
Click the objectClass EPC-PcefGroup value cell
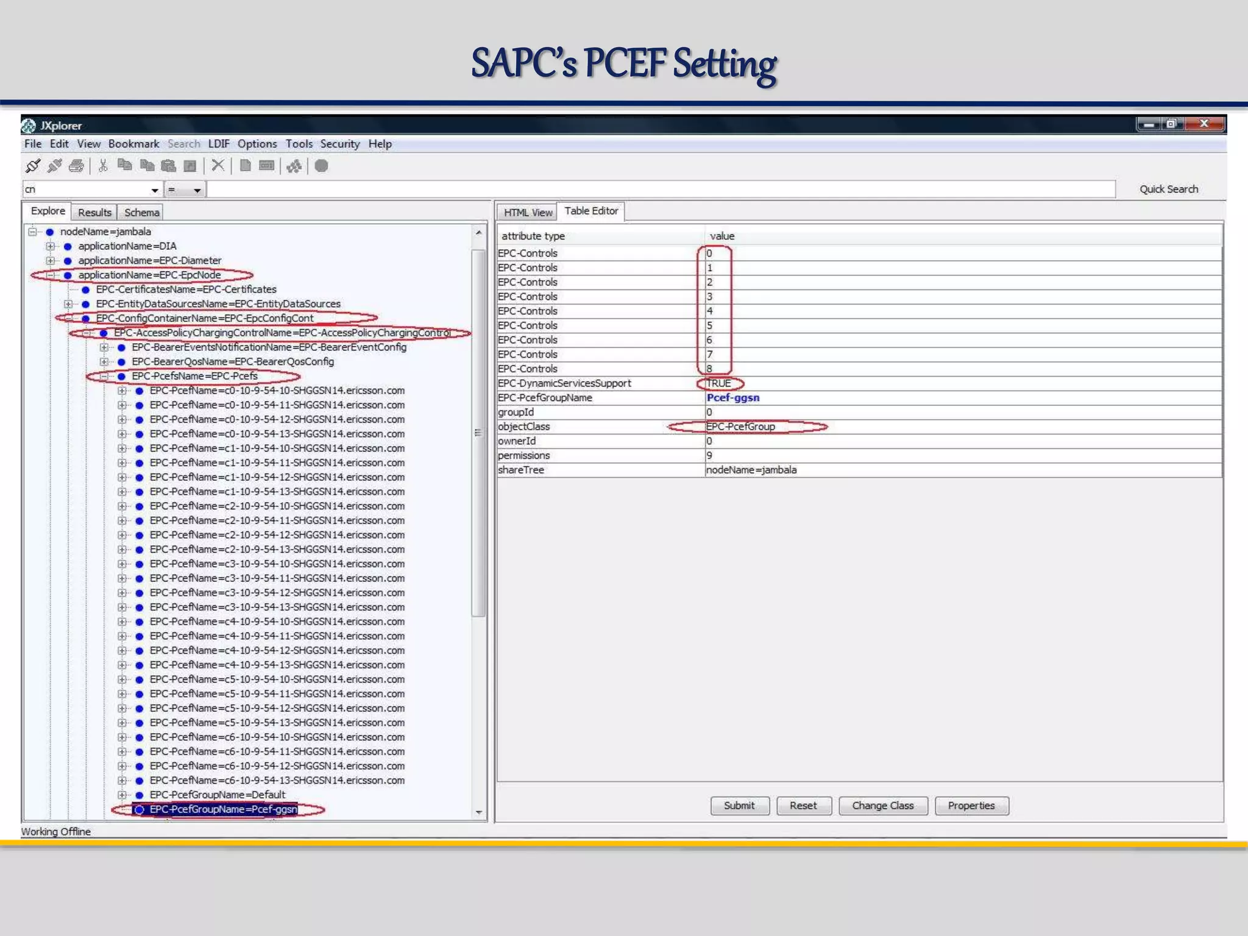pyautogui.click(x=963, y=427)
